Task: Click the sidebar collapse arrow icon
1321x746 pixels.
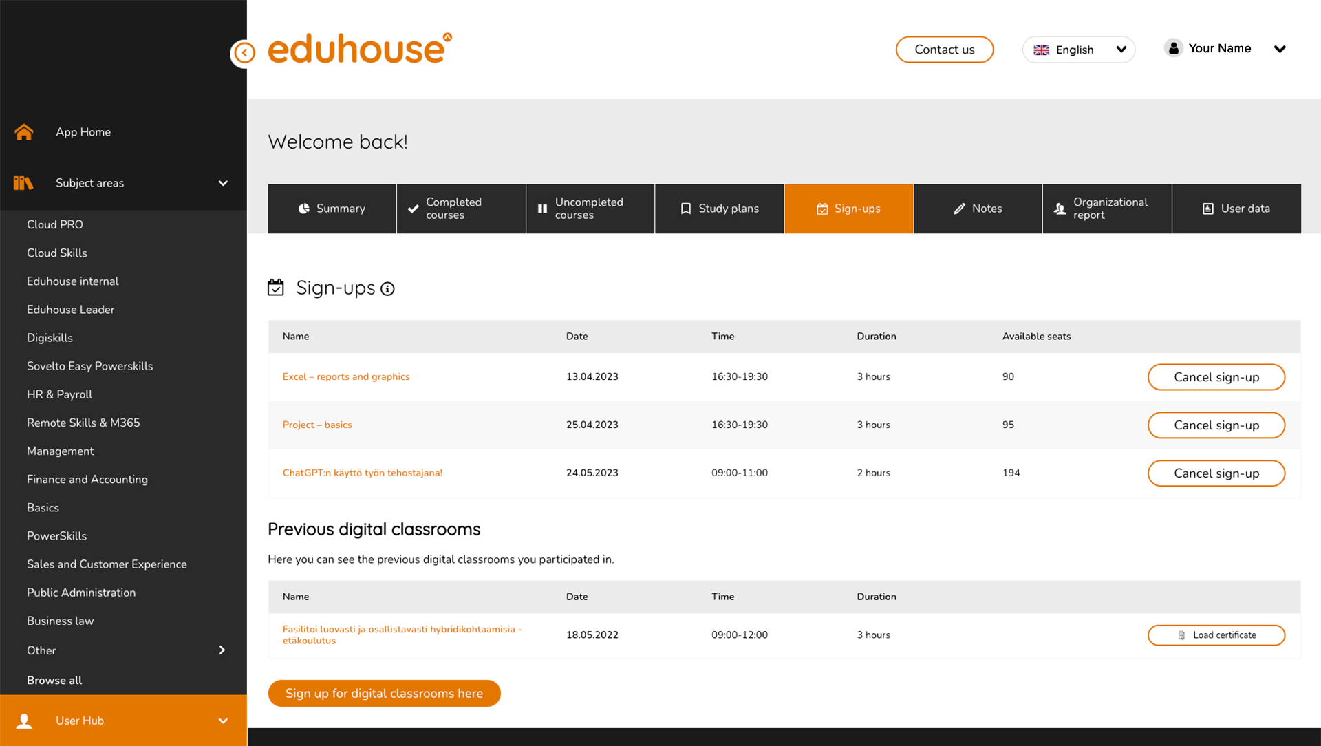Action: click(x=244, y=53)
